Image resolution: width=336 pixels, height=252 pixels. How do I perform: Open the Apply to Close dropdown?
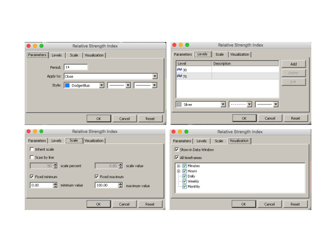(x=155, y=76)
